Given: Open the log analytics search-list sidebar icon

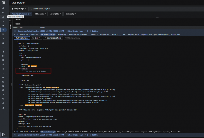Looking at the screenshot, I should (x=4, y=34).
